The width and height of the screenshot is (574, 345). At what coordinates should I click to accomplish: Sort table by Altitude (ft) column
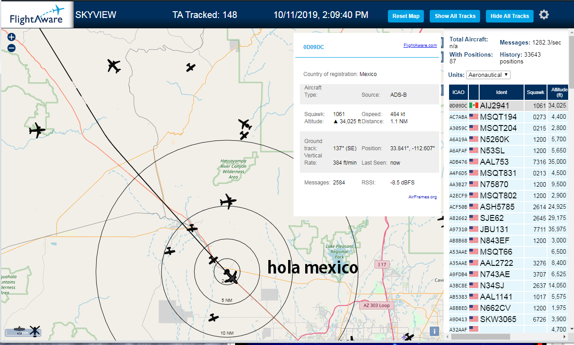point(558,92)
